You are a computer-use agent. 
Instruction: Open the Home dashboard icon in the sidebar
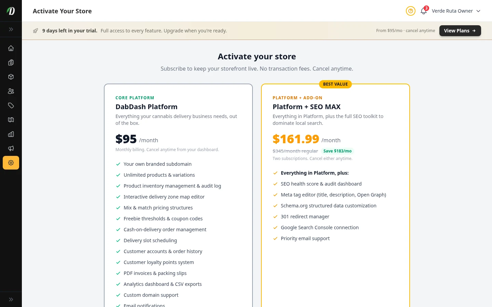[x=11, y=48]
